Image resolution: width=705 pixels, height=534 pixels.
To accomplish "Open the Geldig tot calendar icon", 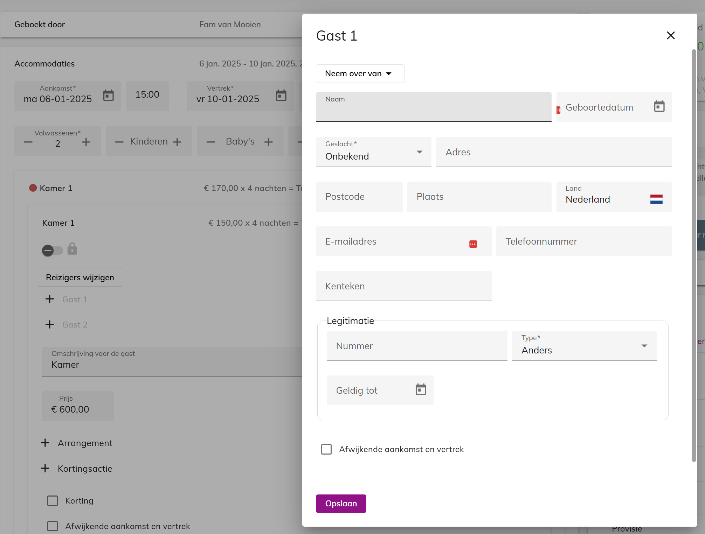I will point(420,389).
